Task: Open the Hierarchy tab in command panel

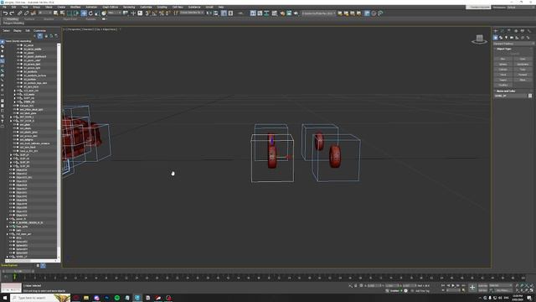Action: [x=509, y=31]
